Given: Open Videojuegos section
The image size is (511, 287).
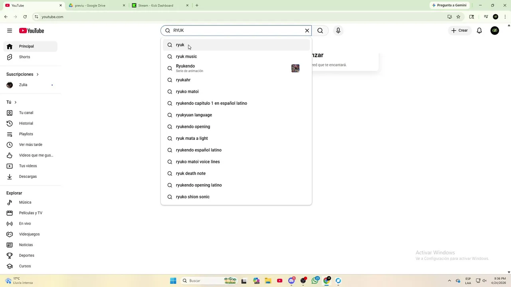Looking at the screenshot, I should click(30, 234).
